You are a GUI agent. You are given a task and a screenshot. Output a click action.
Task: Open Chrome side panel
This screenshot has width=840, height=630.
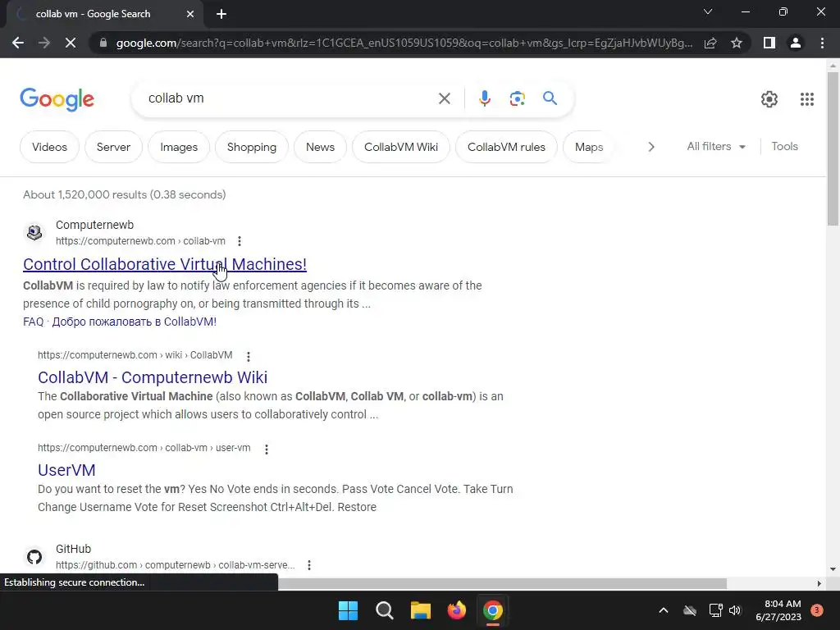tap(769, 43)
